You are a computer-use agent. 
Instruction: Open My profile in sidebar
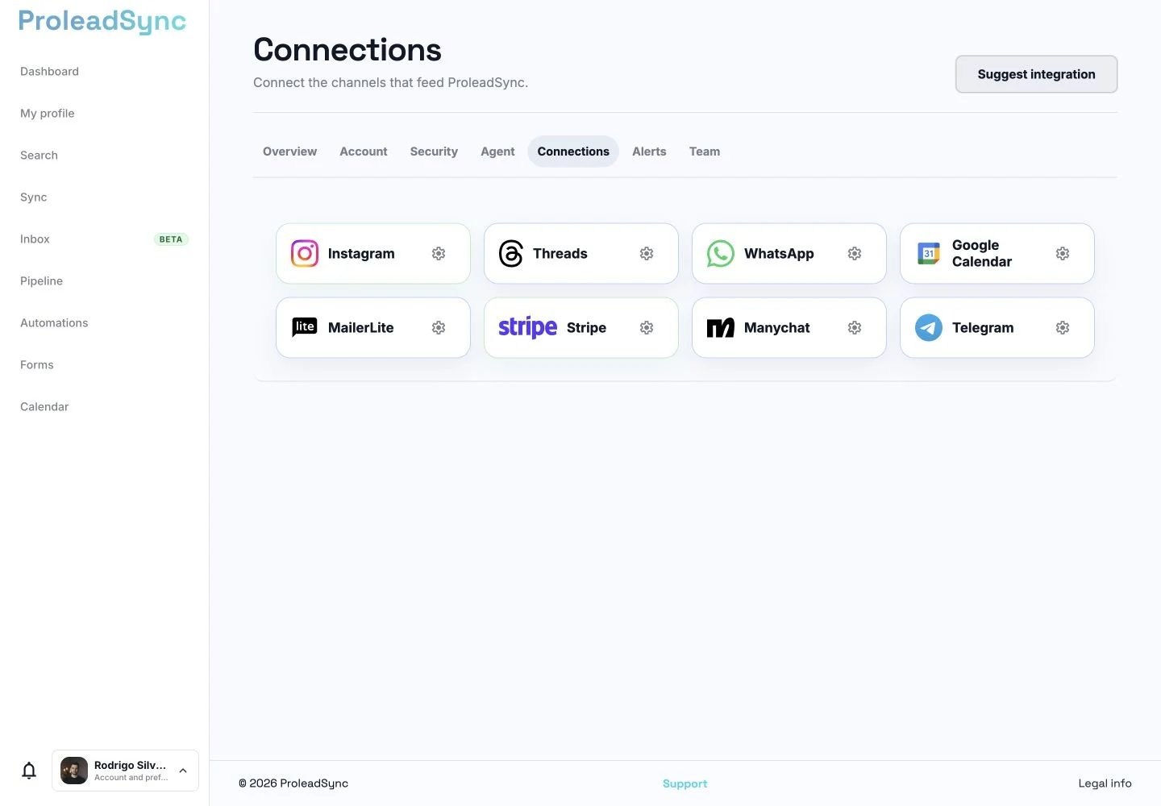pos(48,114)
